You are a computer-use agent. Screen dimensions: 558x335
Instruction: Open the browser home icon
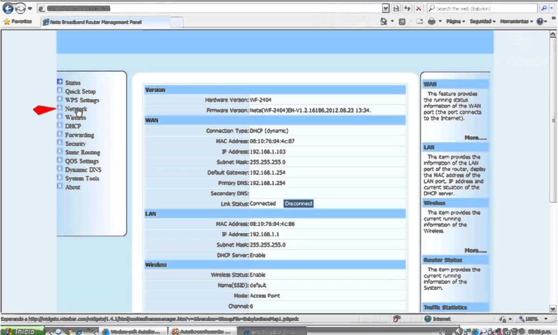pyautogui.click(x=384, y=21)
